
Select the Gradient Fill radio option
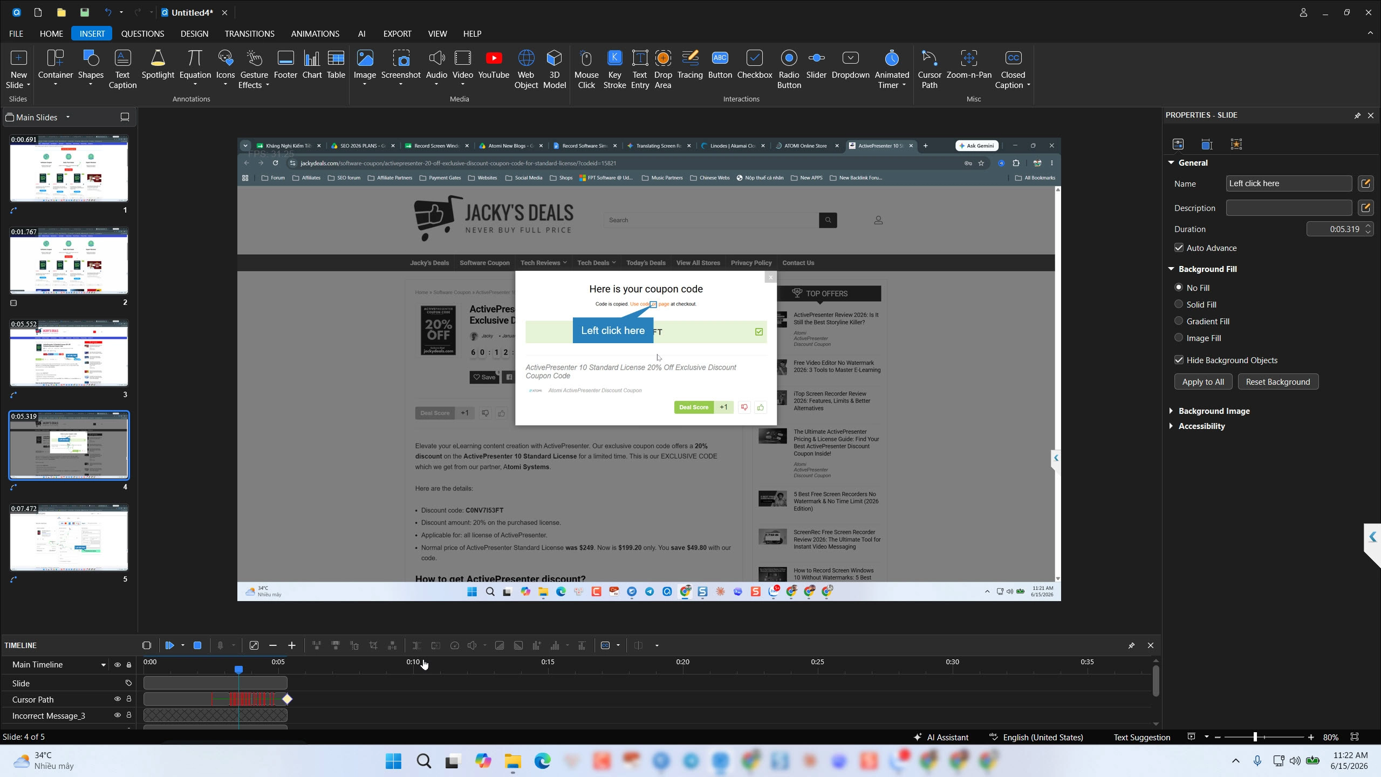(x=1179, y=321)
